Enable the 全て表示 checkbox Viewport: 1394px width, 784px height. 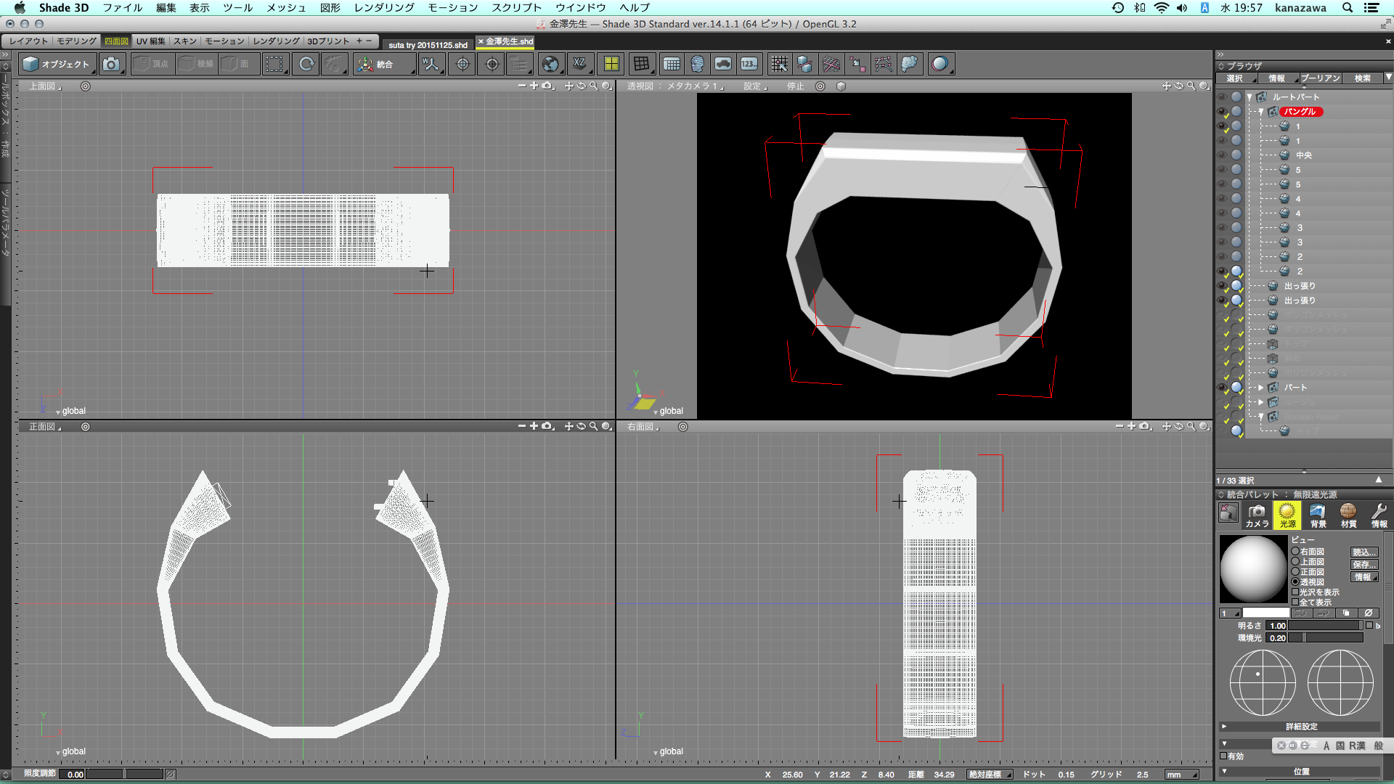[1295, 603]
